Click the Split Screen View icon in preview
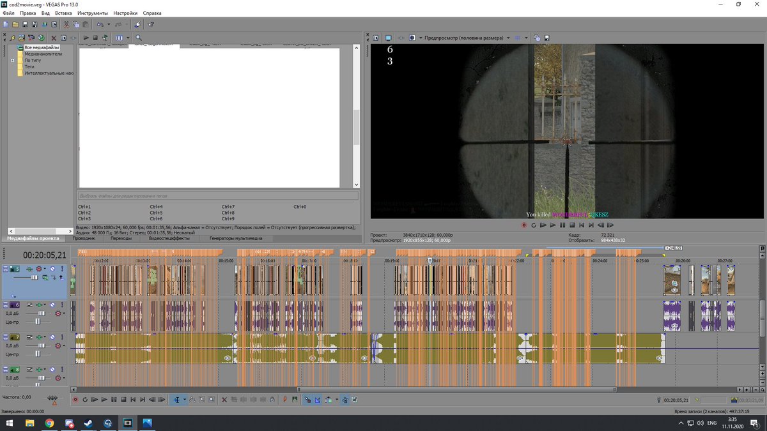Image resolution: width=767 pixels, height=431 pixels. (x=412, y=38)
